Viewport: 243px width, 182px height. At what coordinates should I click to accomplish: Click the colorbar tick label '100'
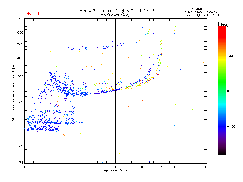(x=230, y=56)
